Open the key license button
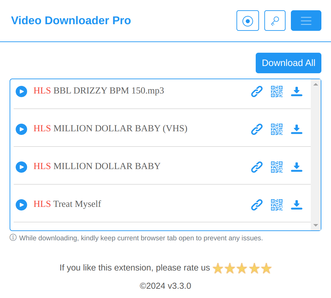331x298 pixels. click(x=275, y=21)
